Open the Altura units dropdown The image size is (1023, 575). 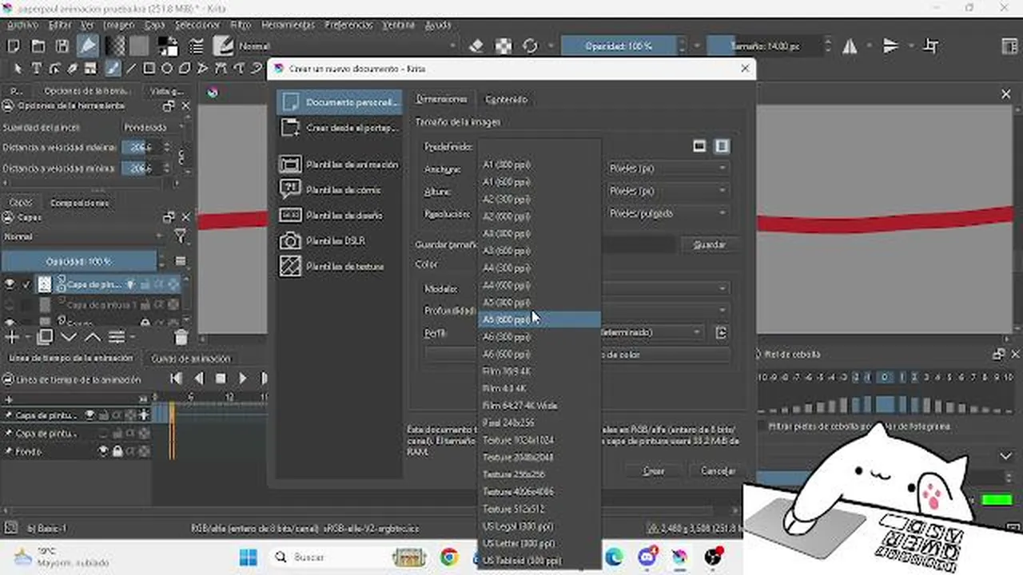[x=667, y=191]
